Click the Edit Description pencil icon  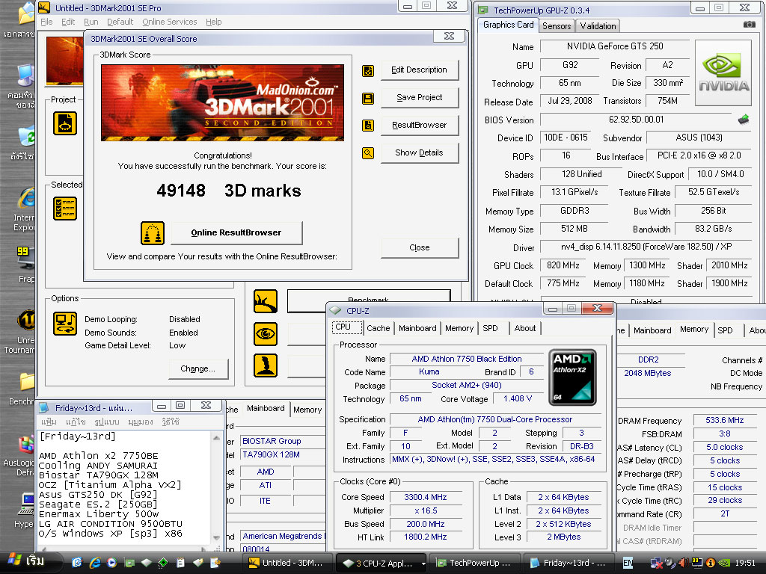tap(368, 70)
